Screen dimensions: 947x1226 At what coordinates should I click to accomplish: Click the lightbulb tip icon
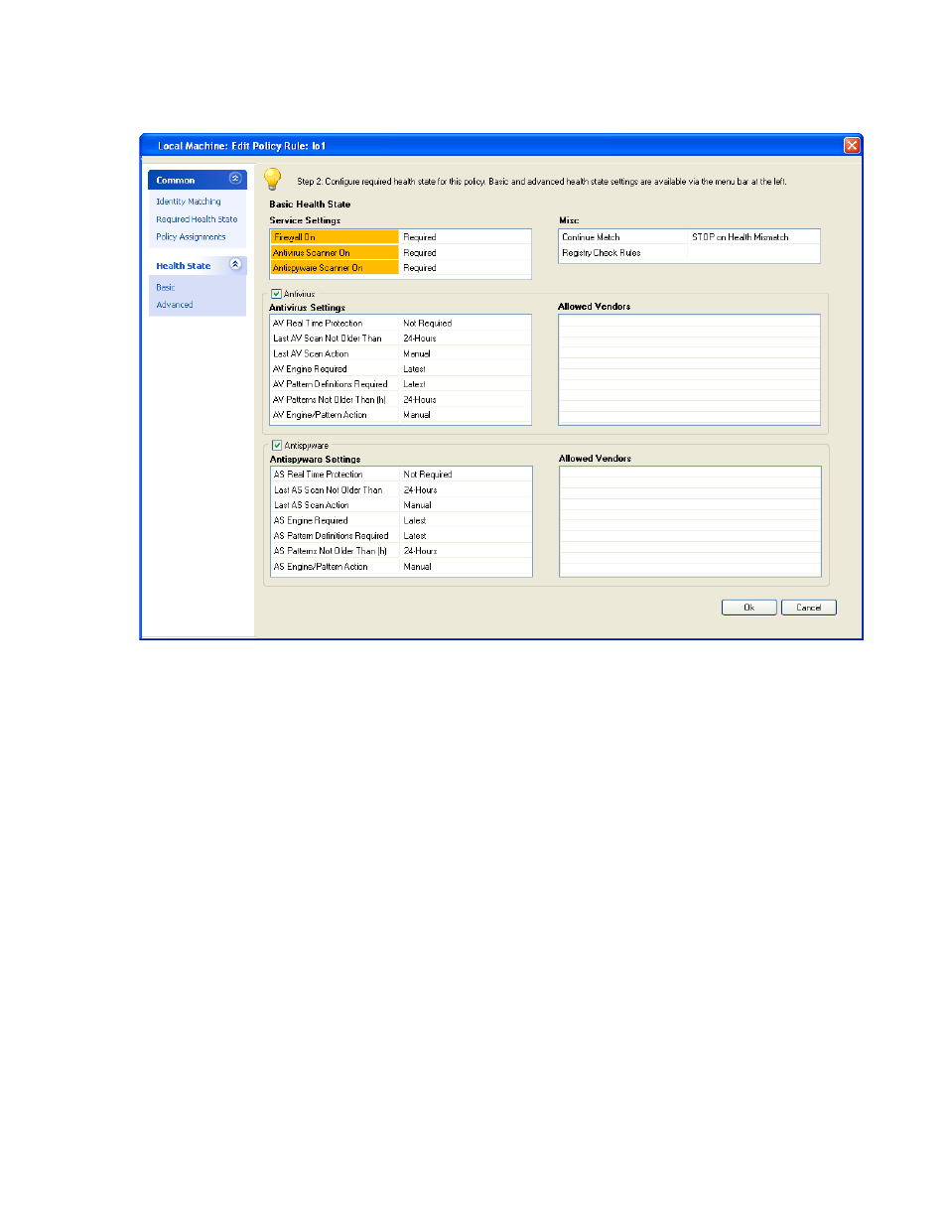click(x=272, y=179)
